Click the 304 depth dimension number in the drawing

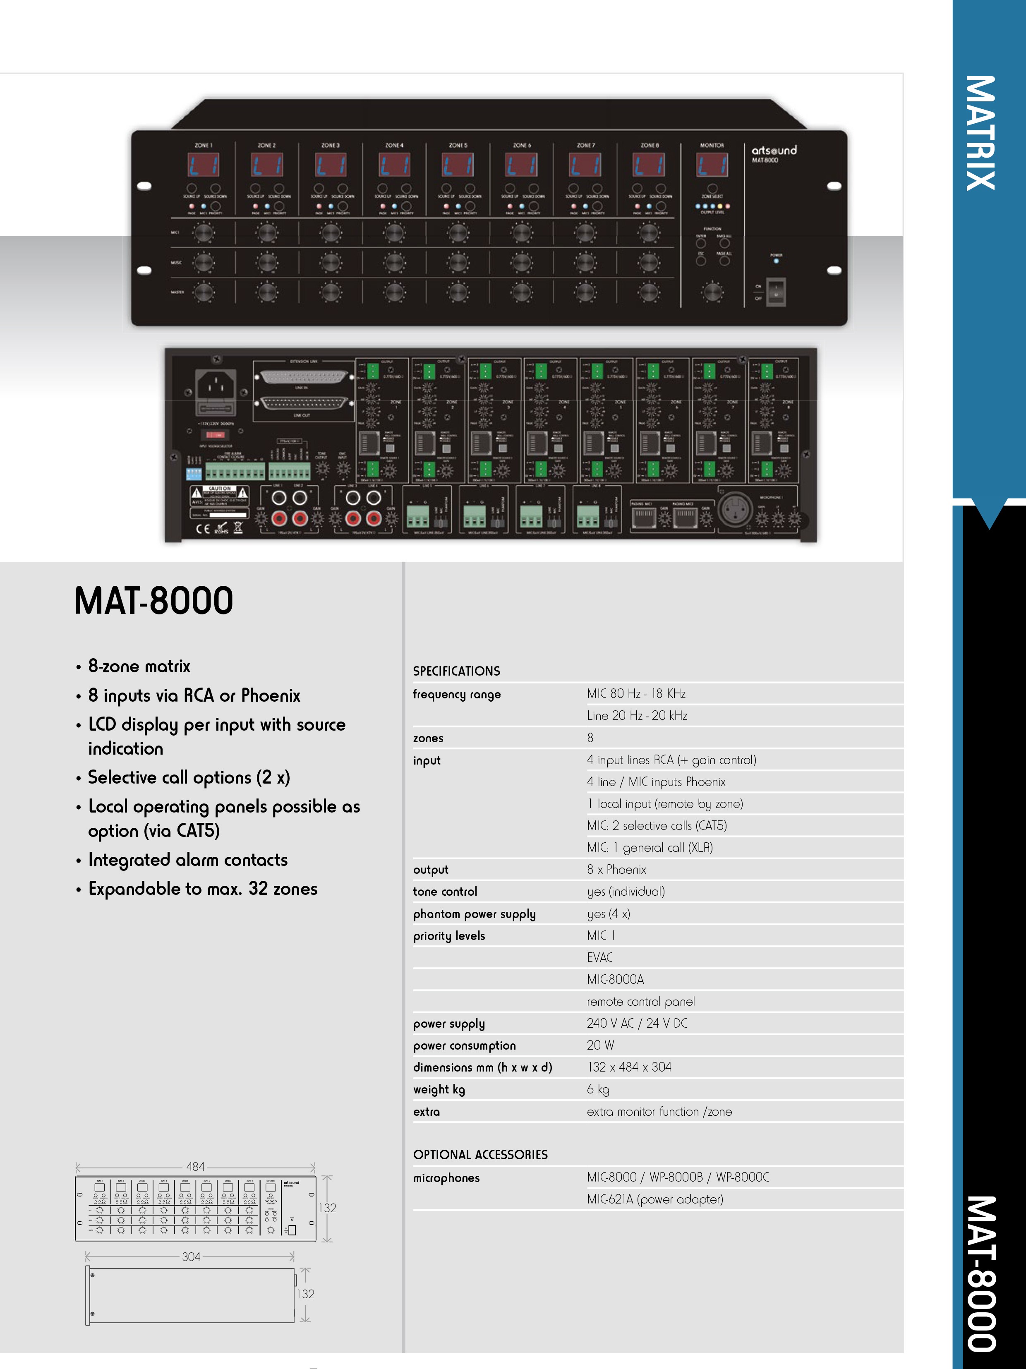(x=191, y=1257)
